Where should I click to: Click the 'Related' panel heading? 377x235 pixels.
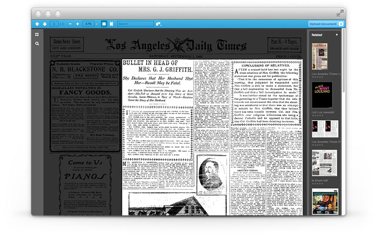click(x=317, y=35)
